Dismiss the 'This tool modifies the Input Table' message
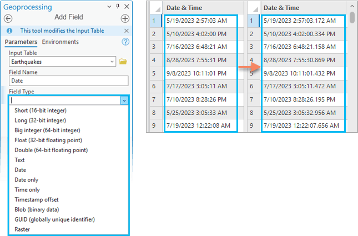 pos(126,31)
